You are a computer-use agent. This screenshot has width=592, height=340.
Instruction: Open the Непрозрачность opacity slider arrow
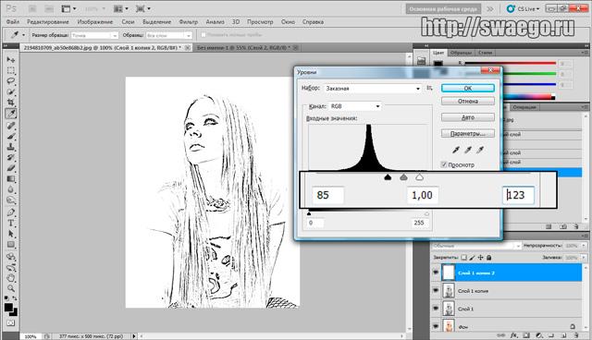[x=584, y=246]
